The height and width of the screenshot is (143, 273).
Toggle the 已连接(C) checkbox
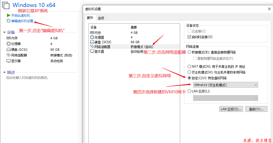pyautogui.click(x=189, y=31)
